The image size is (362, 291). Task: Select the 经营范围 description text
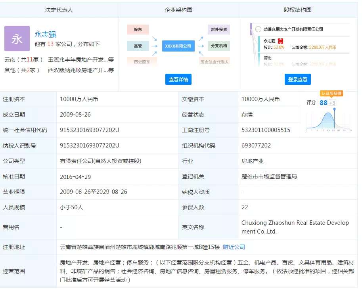pos(207,271)
